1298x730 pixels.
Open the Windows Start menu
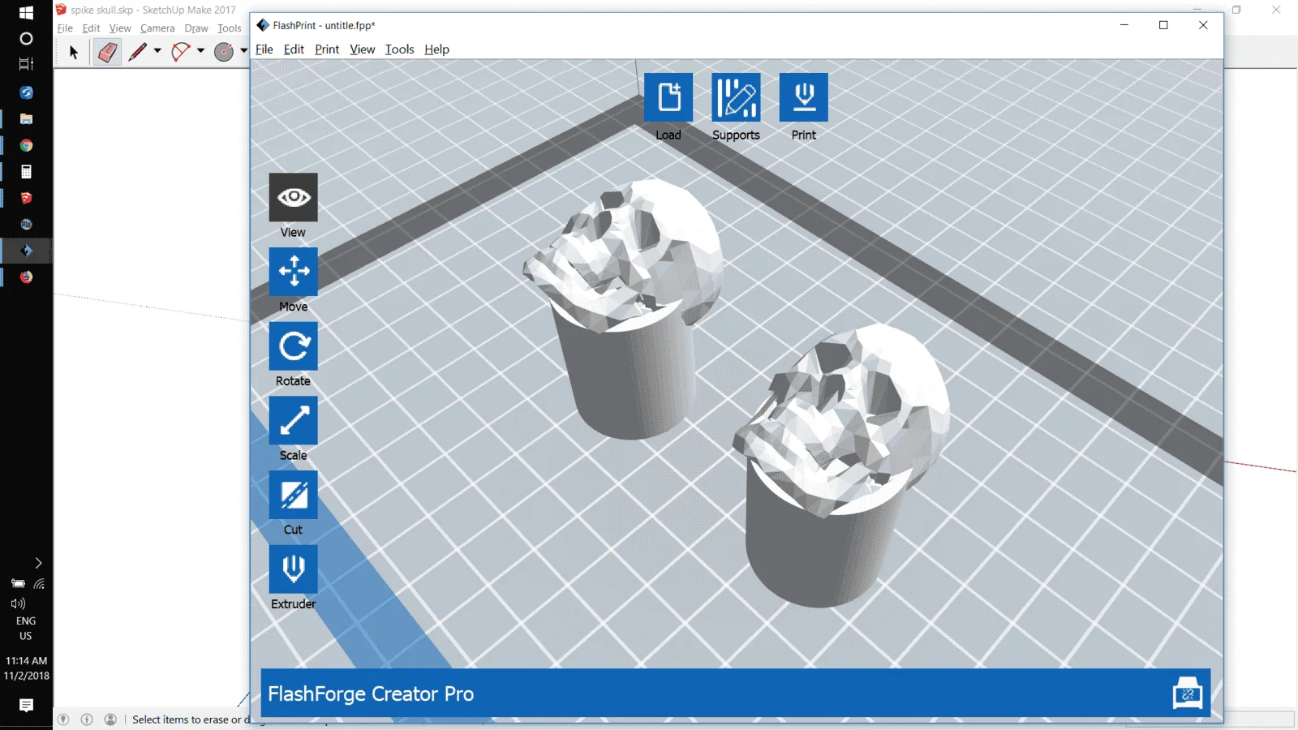pos(26,13)
